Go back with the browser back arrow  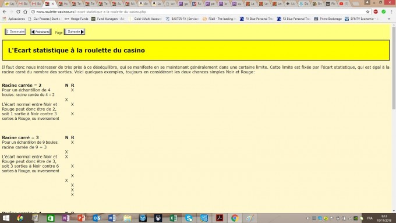click(x=5, y=12)
